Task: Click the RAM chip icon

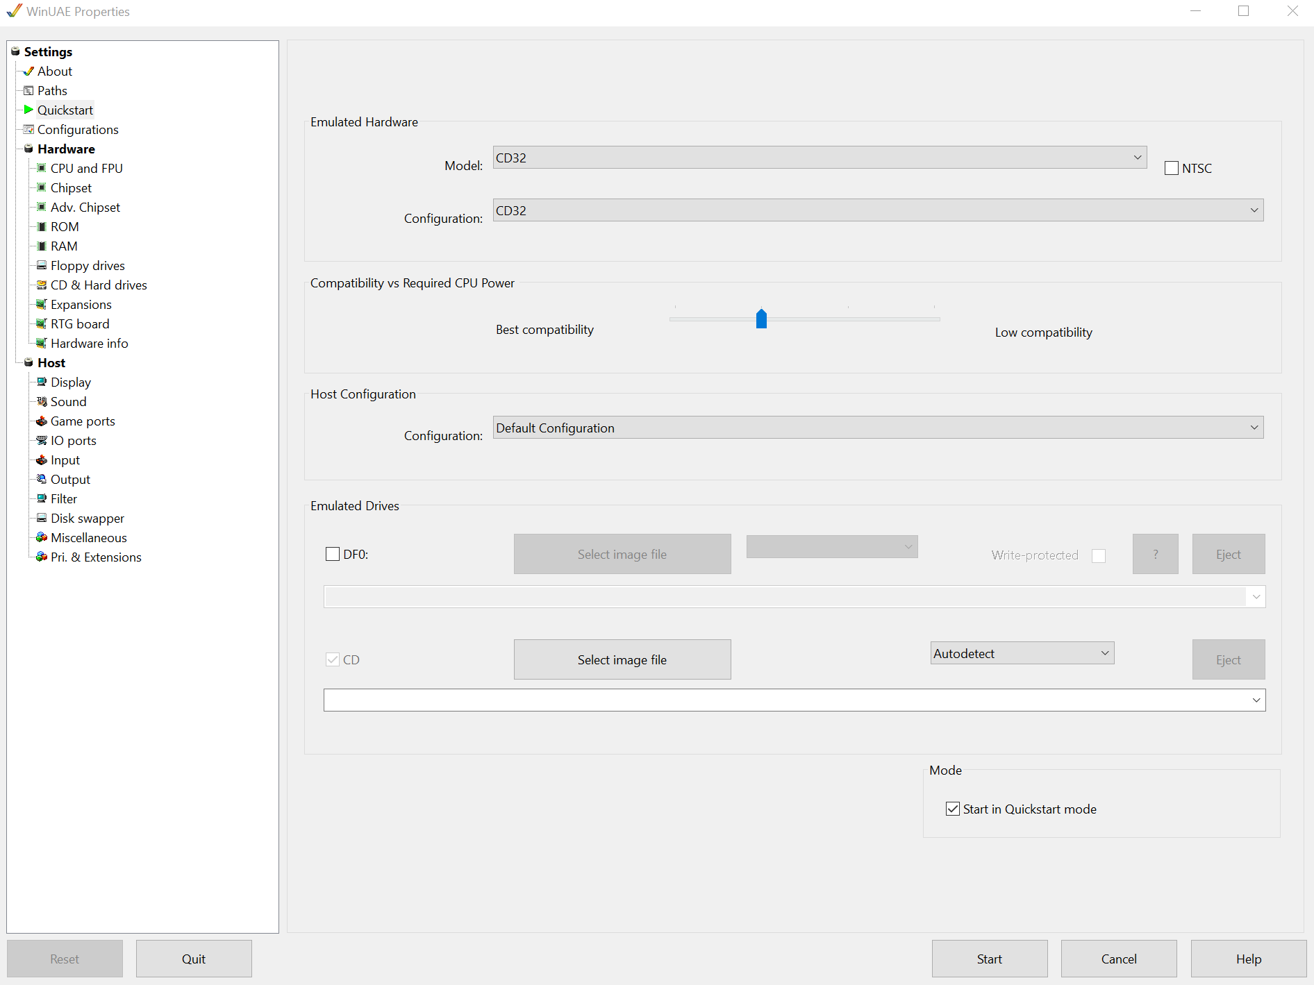Action: (x=42, y=246)
